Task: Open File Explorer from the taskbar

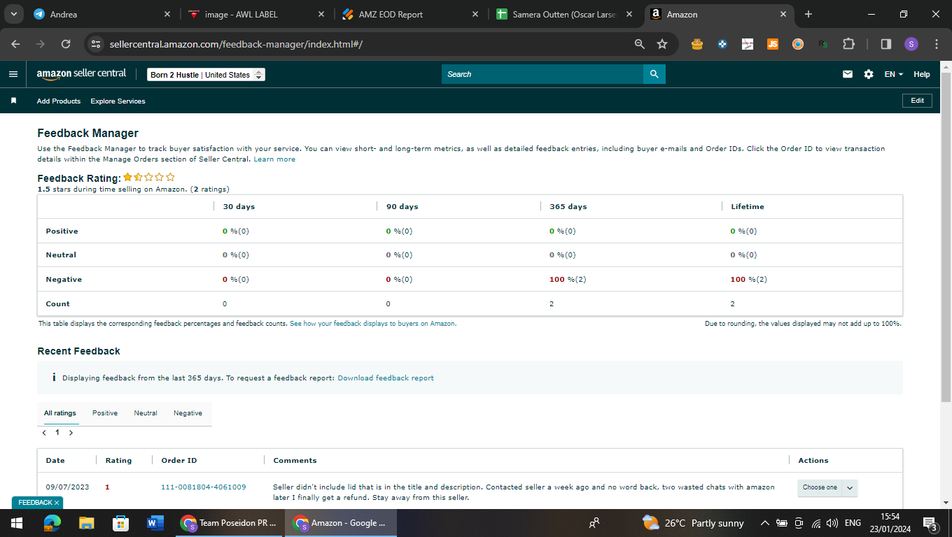Action: pos(87,522)
